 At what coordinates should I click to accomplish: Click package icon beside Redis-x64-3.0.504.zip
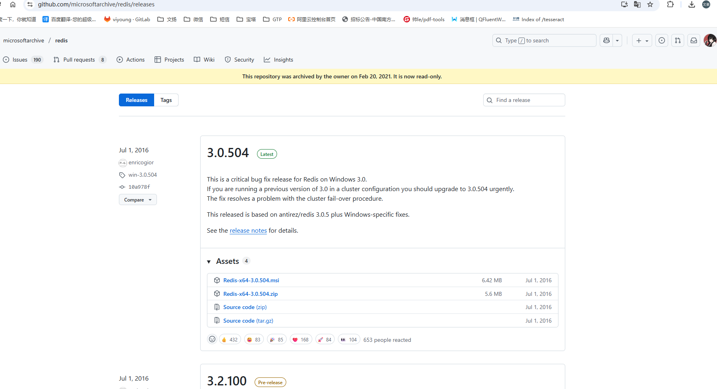217,293
